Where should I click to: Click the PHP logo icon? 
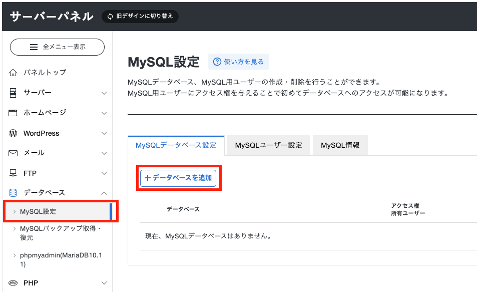[13, 283]
